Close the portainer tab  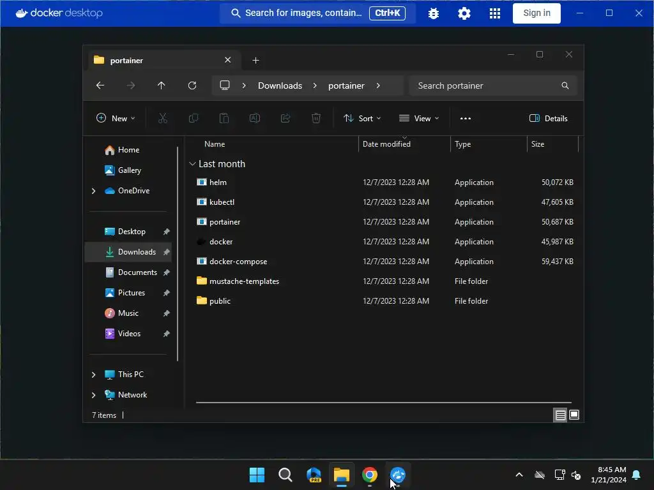[228, 60]
